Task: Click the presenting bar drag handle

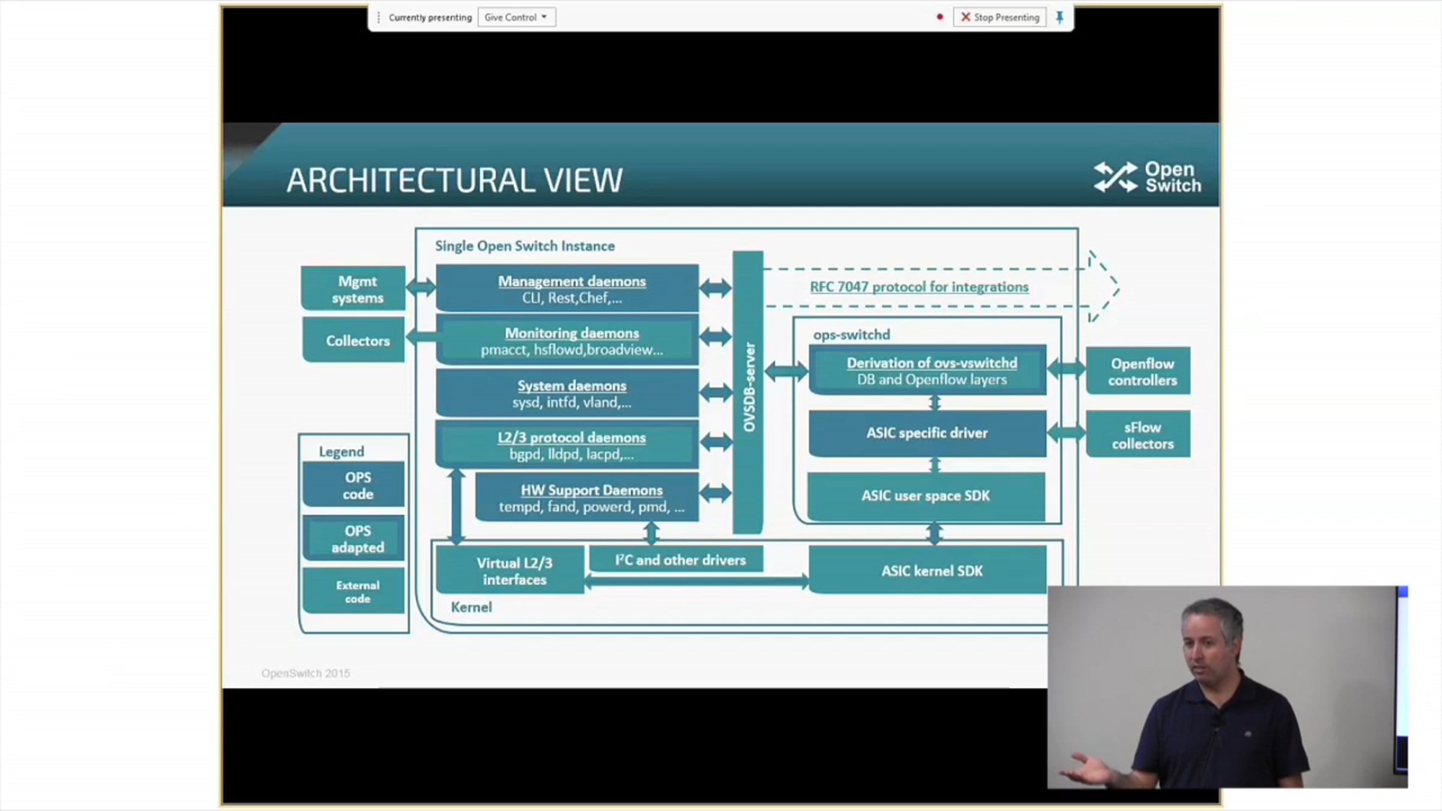Action: tap(379, 17)
